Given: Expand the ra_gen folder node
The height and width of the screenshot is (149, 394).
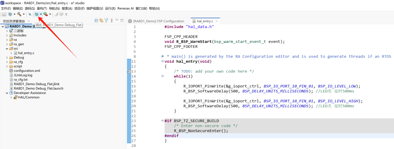Looking at the screenshot, I should (7, 44).
